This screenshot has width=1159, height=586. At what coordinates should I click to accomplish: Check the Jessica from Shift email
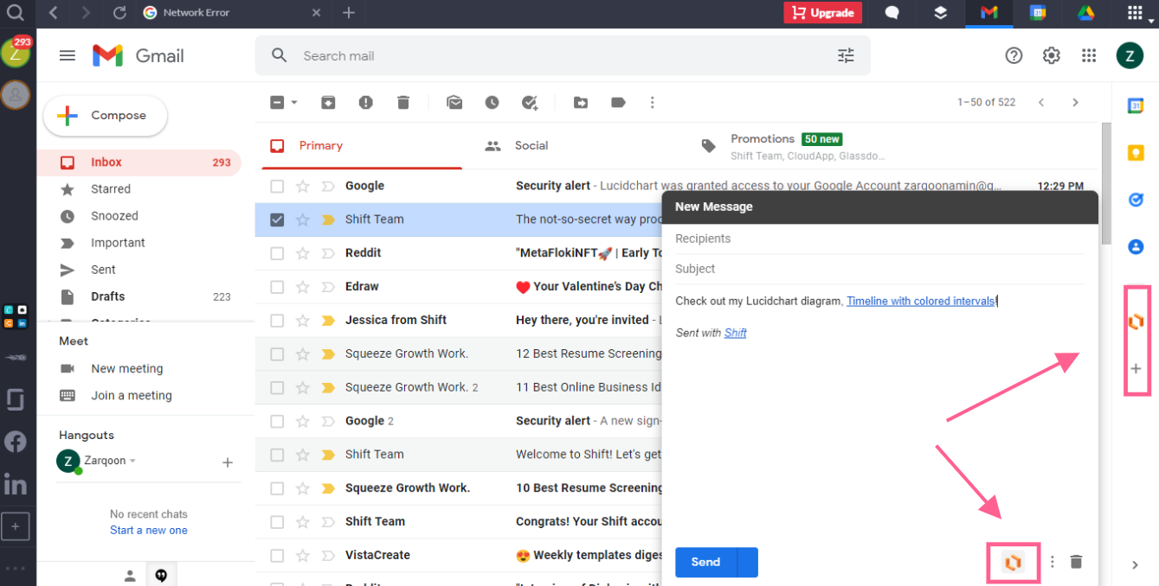[x=277, y=321]
